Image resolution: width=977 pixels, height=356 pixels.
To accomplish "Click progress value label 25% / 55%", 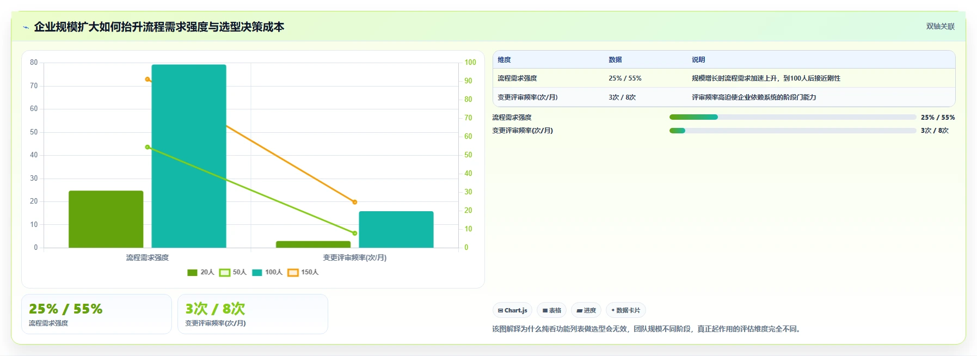I will [x=938, y=117].
